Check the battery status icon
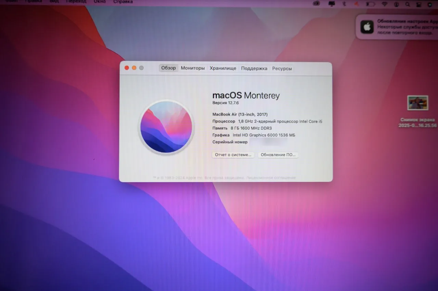 (371, 4)
